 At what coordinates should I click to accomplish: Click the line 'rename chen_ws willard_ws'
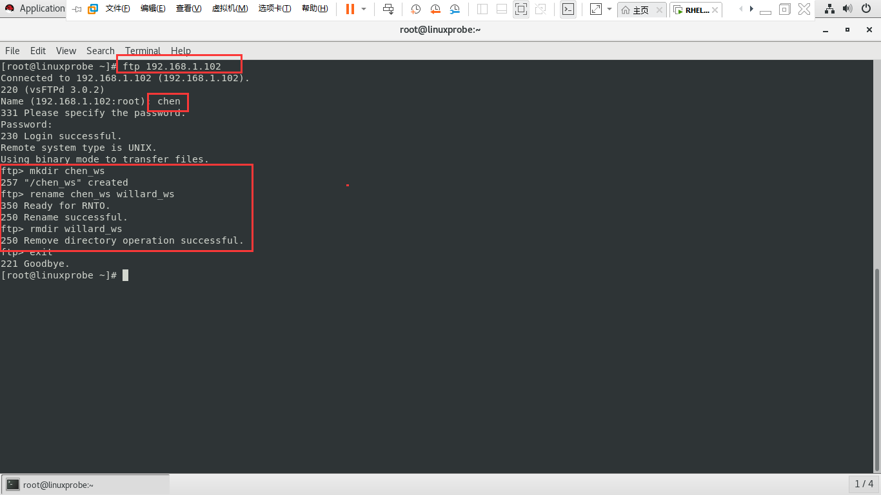[102, 194]
